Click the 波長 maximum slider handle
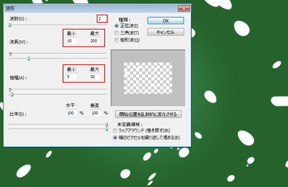 [x=28, y=59]
